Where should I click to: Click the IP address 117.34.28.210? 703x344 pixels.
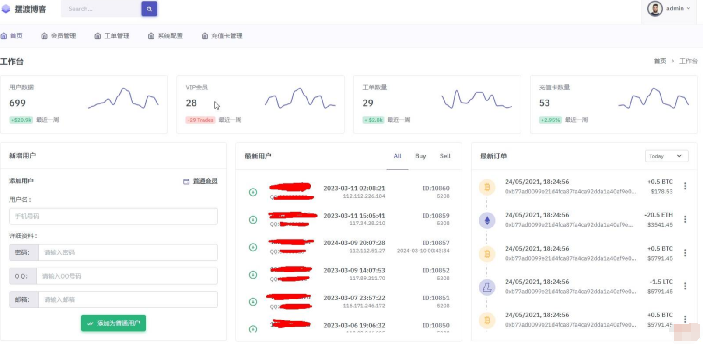point(367,224)
